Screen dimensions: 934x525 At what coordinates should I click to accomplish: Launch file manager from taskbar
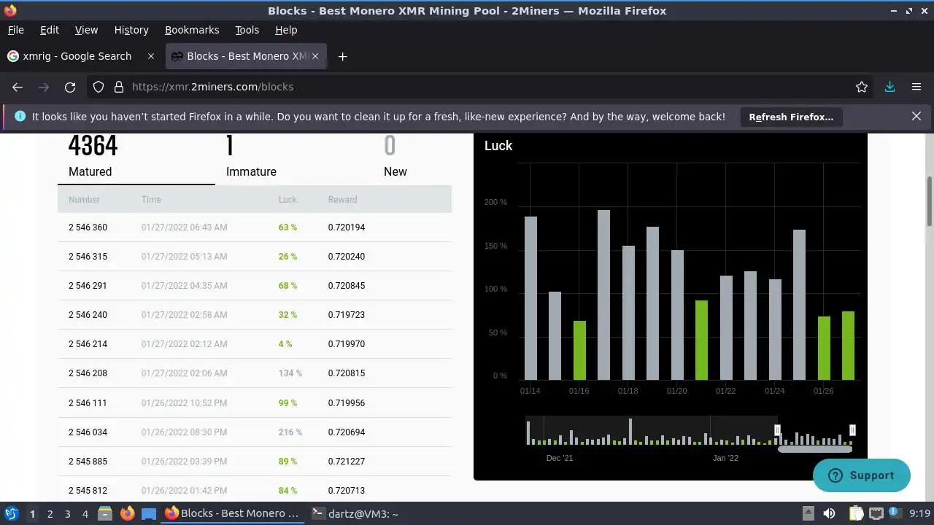pyautogui.click(x=104, y=513)
